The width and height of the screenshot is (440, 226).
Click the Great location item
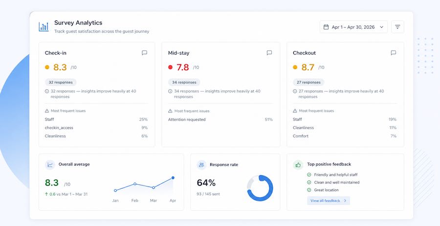pos(327,190)
